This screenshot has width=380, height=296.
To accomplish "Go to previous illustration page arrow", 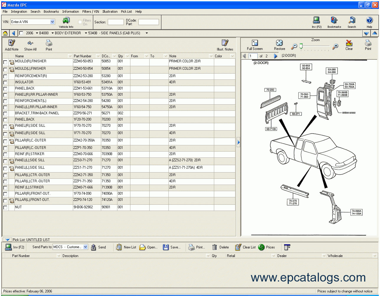I will (x=244, y=56).
